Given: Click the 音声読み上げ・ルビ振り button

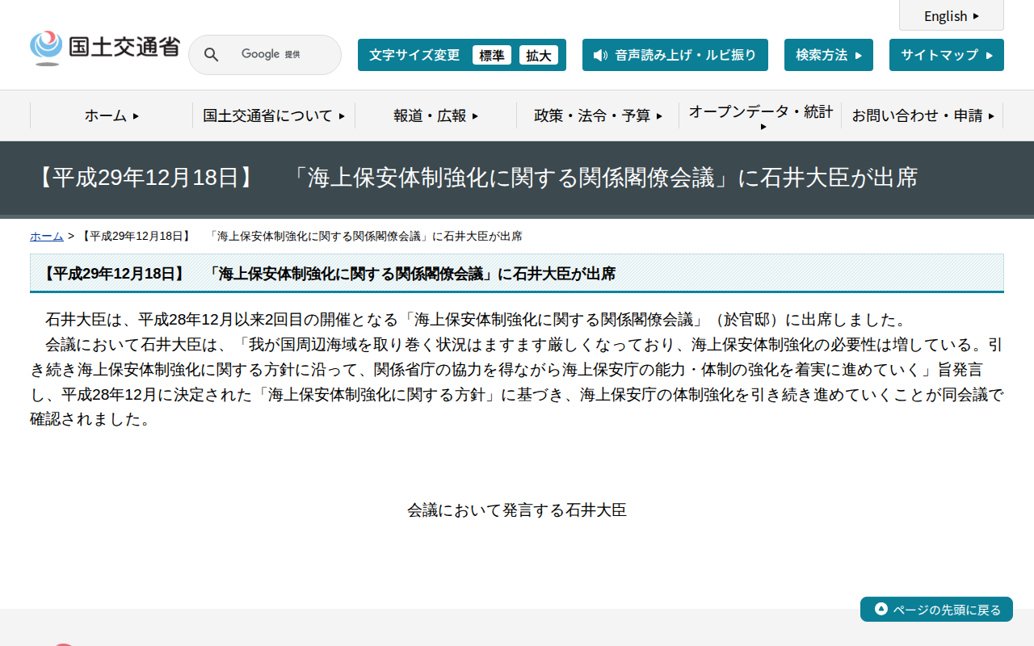Looking at the screenshot, I should [675, 55].
